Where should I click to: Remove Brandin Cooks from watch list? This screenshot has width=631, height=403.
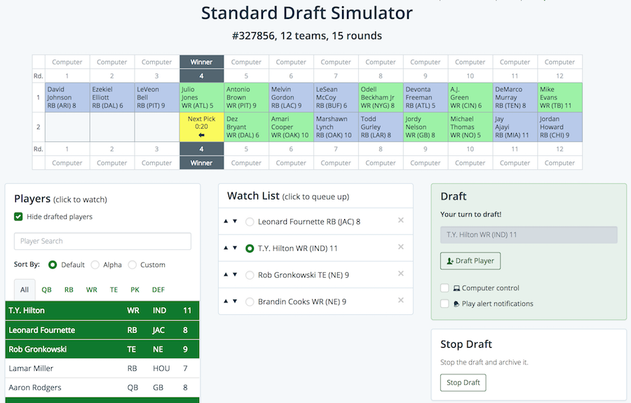coord(401,300)
